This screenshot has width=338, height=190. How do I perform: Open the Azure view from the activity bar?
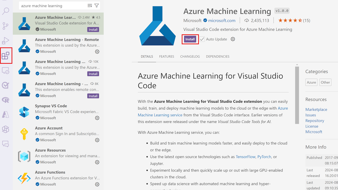pos(6,114)
